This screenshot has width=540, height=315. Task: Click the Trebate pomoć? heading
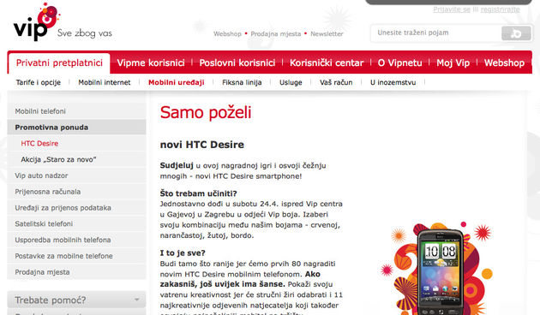51,300
